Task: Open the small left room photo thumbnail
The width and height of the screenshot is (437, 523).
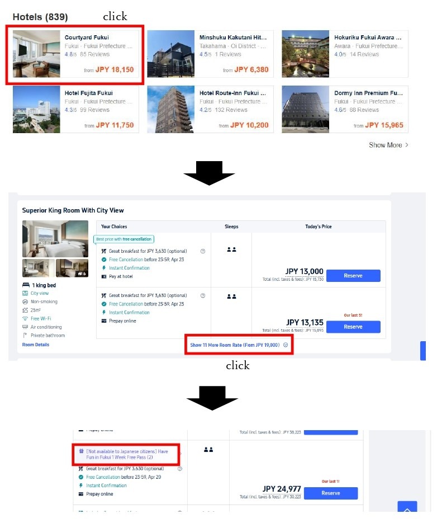Action: (39, 268)
